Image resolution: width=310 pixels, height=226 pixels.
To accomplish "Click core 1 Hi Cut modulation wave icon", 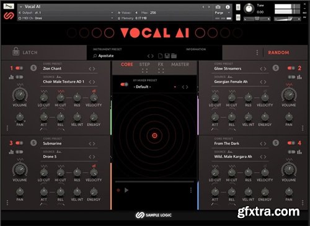I will click(61, 91).
